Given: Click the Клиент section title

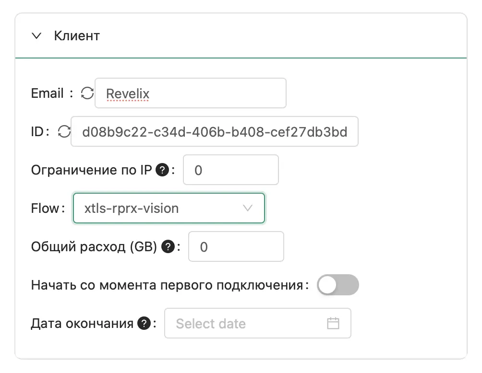Looking at the screenshot, I should [77, 35].
